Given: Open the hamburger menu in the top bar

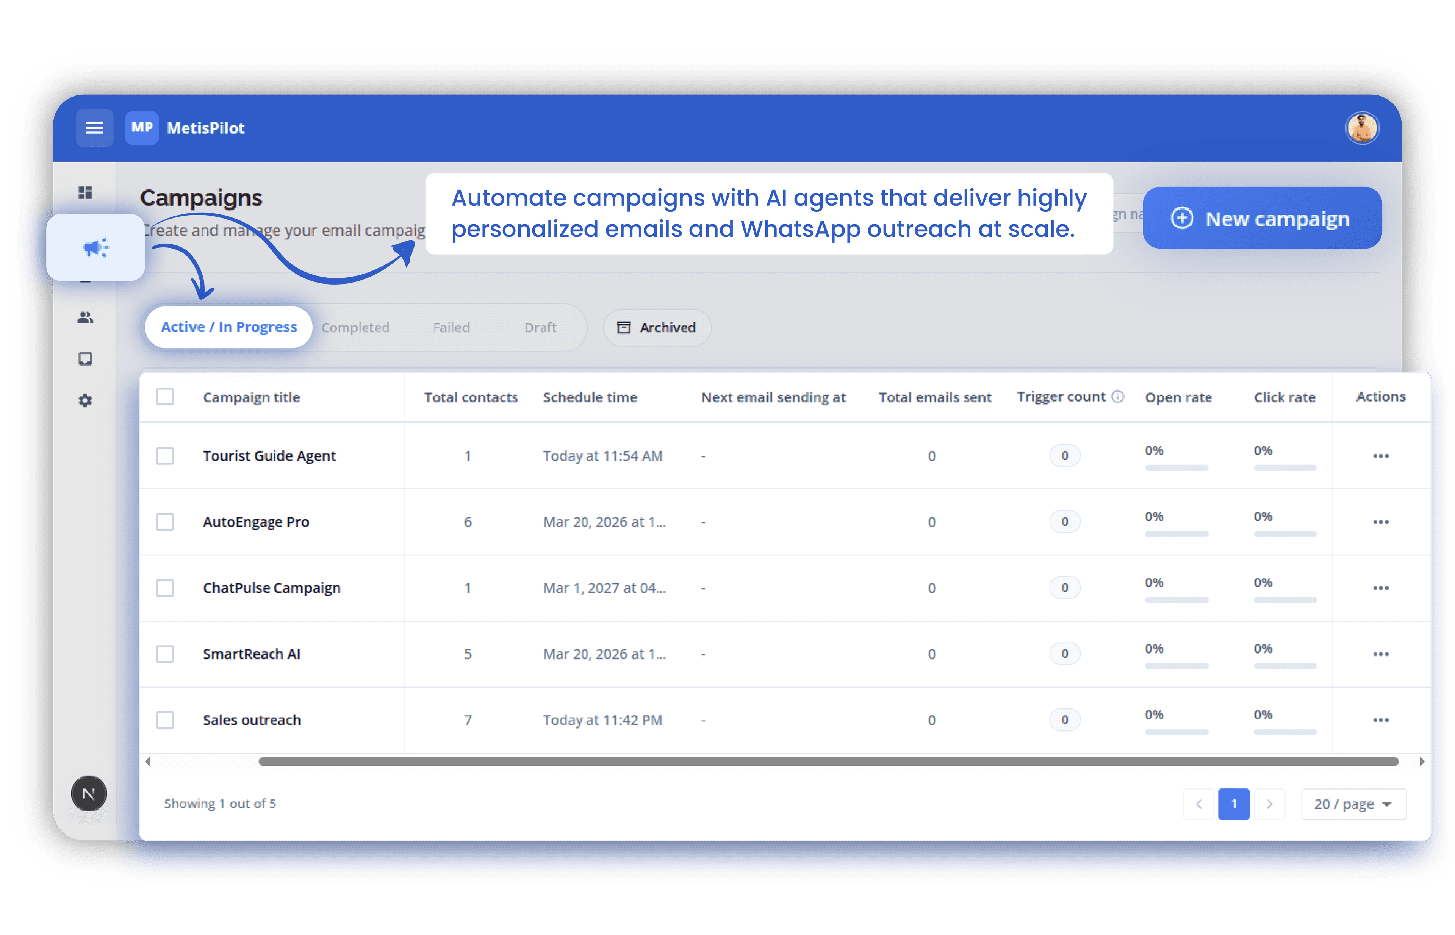Looking at the screenshot, I should tap(95, 128).
